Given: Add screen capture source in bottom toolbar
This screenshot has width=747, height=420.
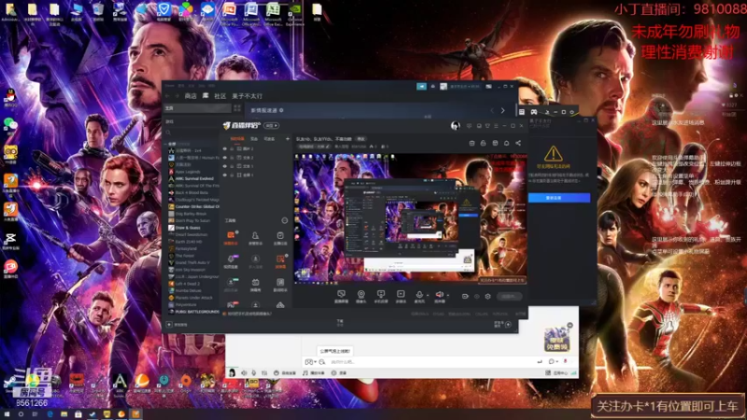Looking at the screenshot, I should pyautogui.click(x=341, y=296).
